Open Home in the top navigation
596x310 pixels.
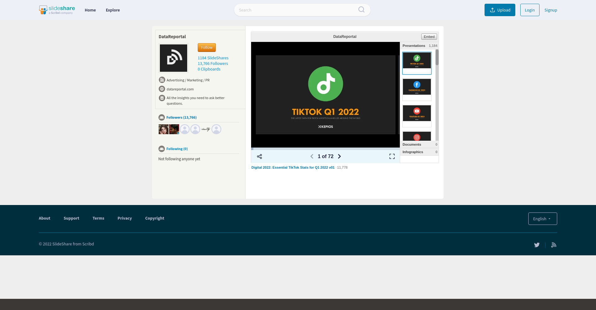tap(90, 10)
